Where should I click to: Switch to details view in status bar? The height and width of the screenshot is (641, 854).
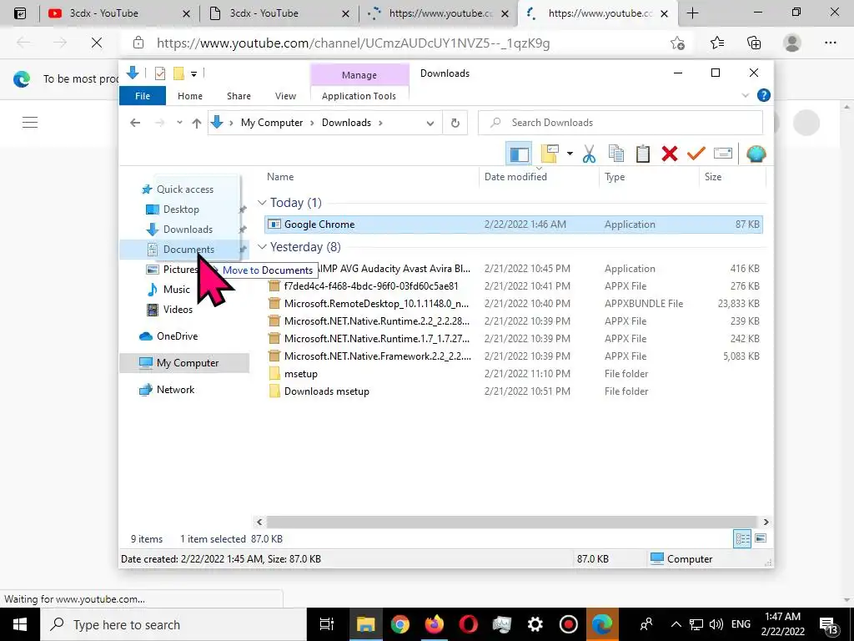click(743, 539)
